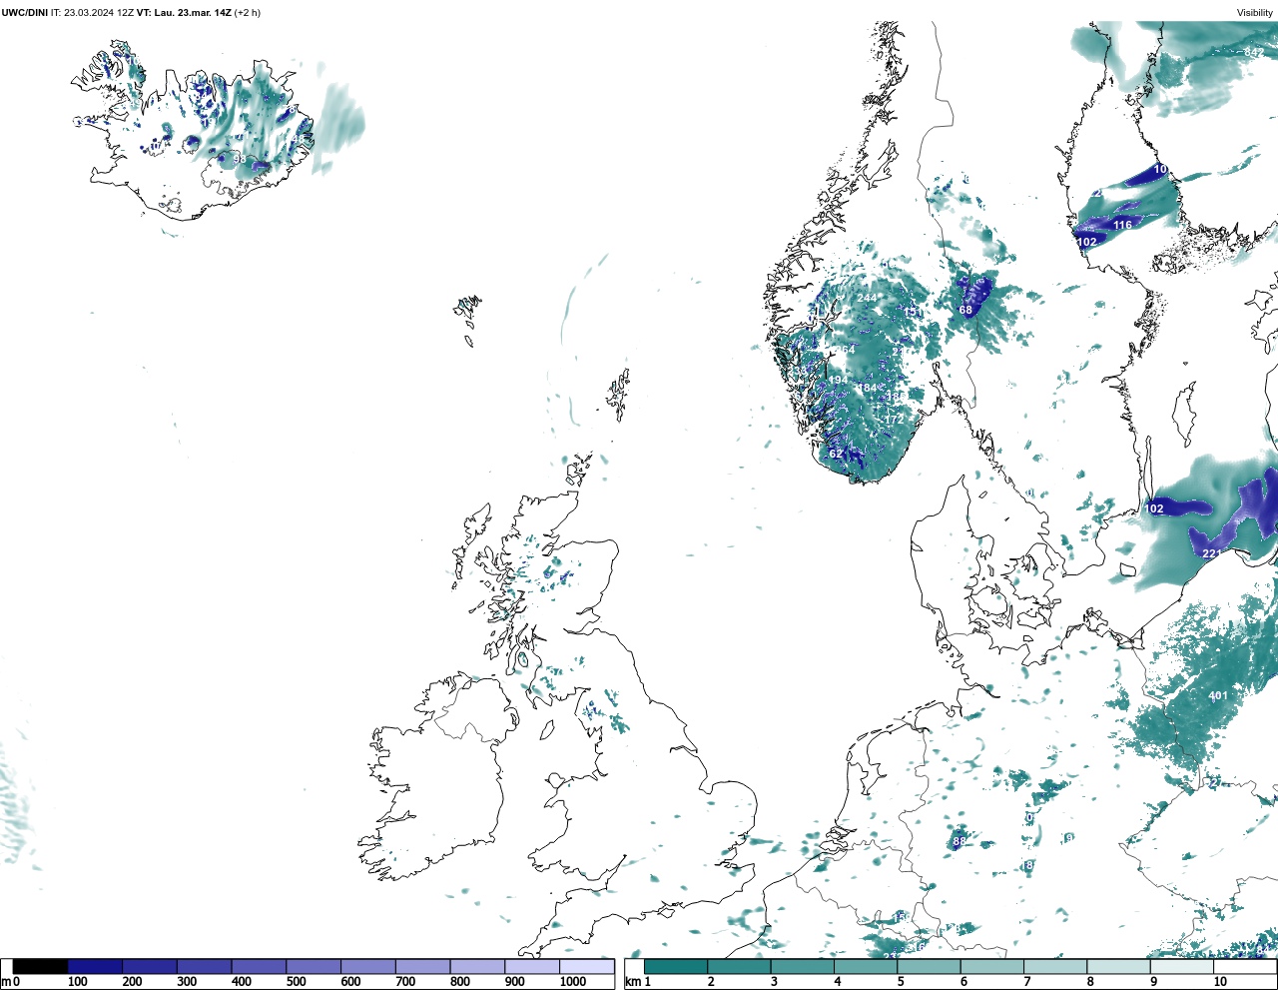1278x990 pixels.
Task: Click the '116' value in Finland
Action: 1123,225
